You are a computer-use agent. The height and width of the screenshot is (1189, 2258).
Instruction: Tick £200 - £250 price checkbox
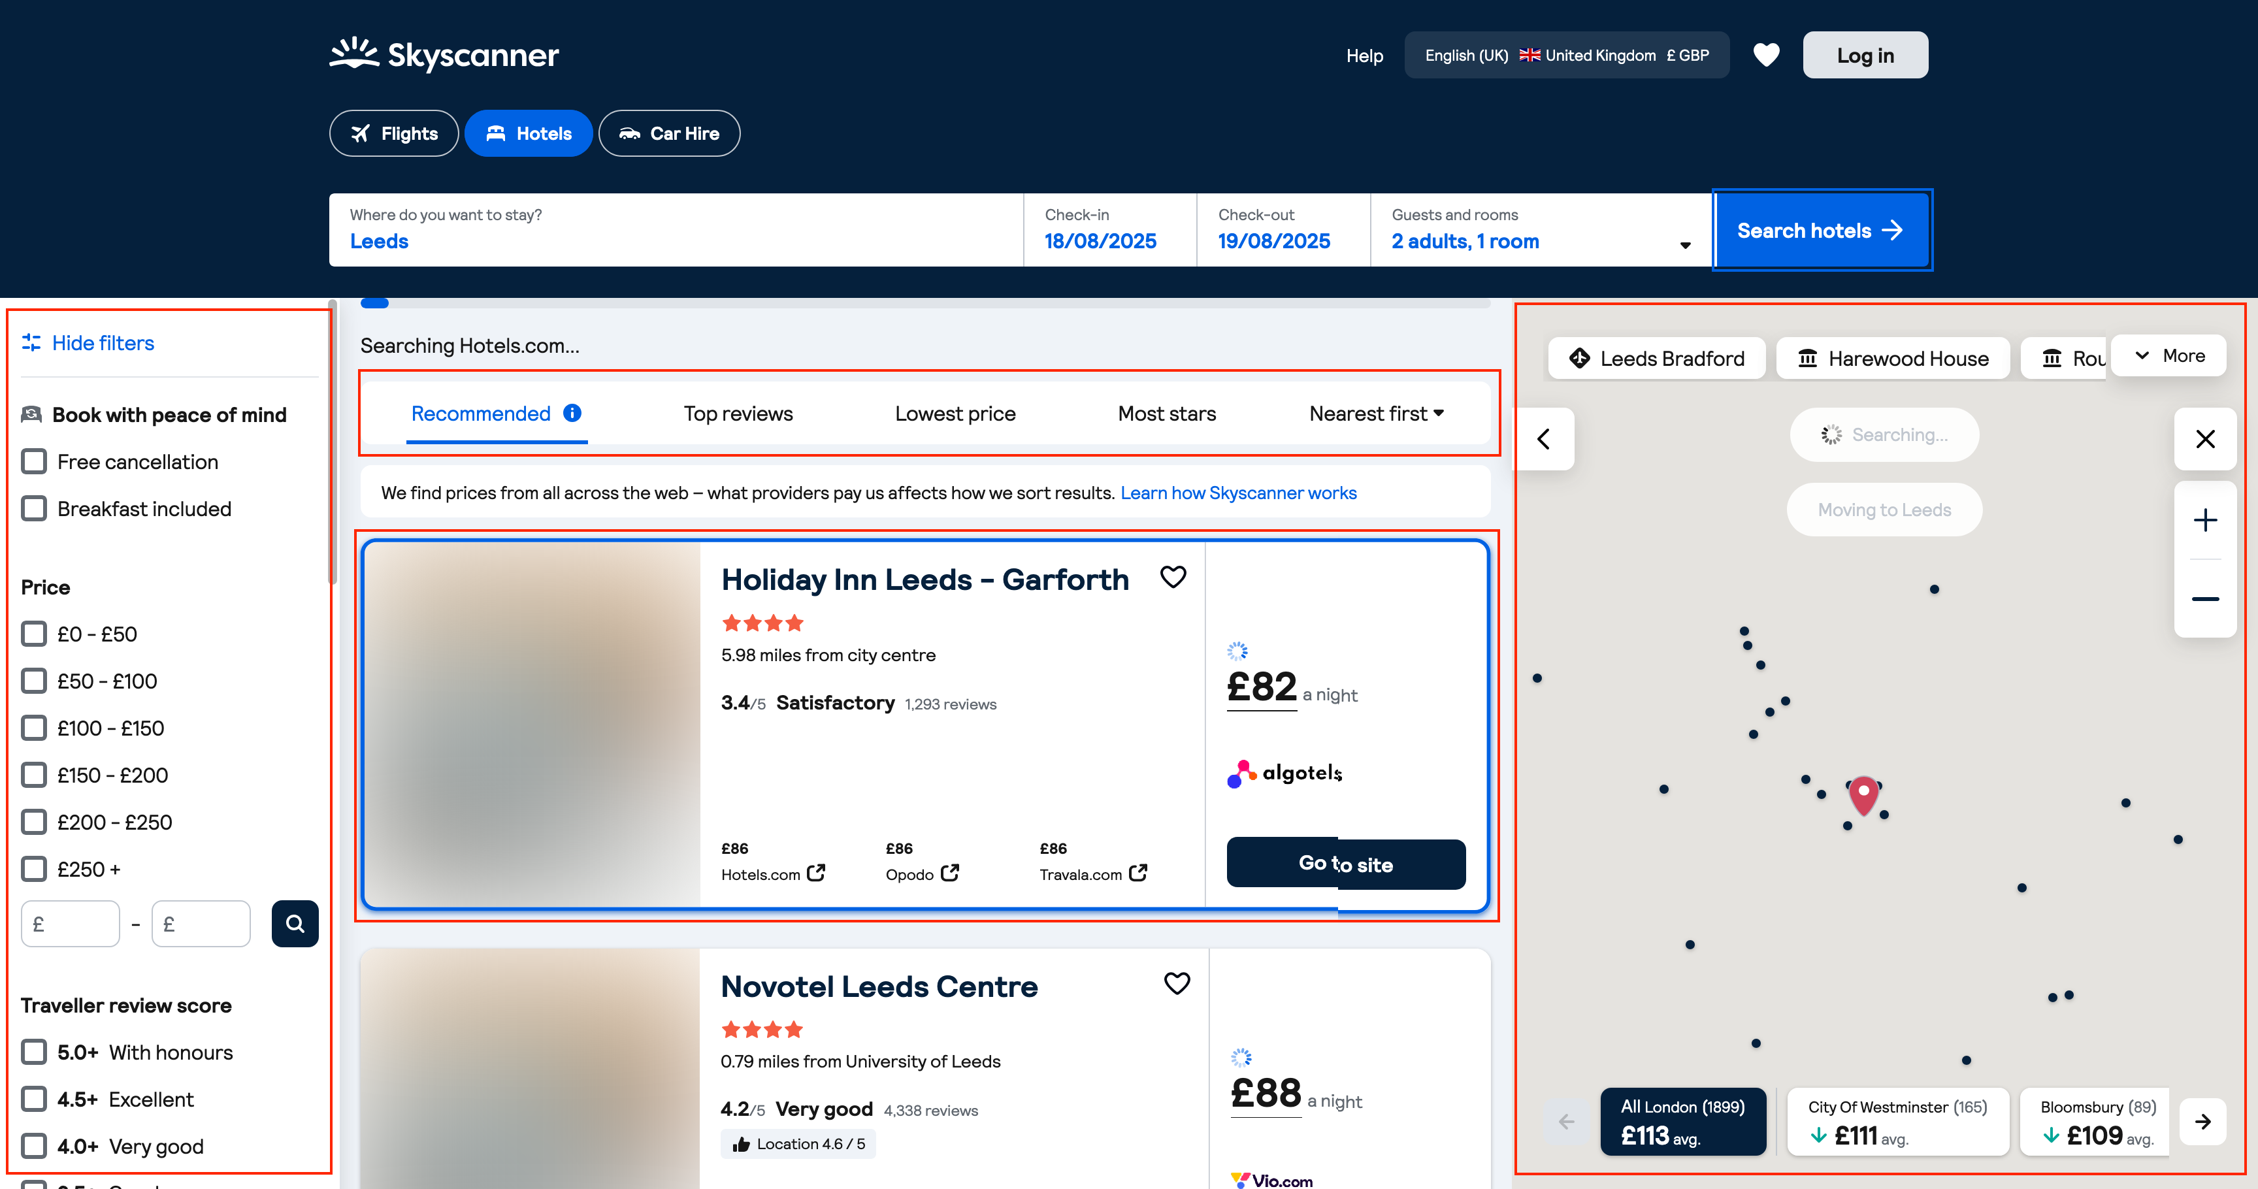33,822
